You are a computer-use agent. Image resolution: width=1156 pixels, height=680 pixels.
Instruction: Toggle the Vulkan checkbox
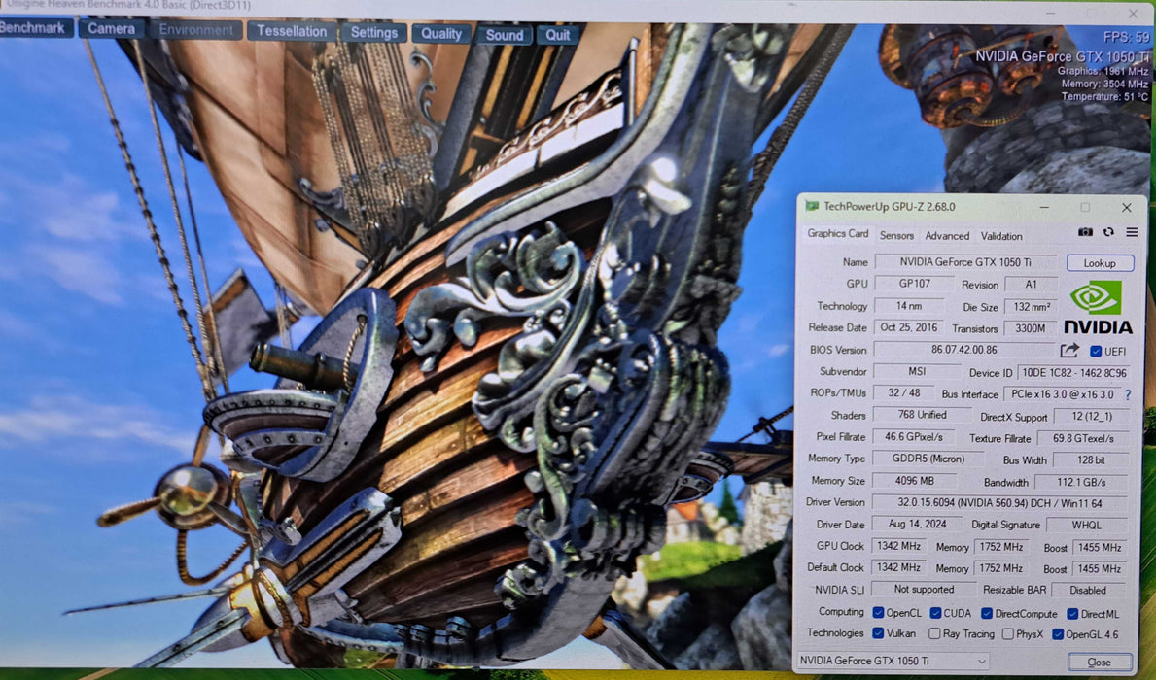pyautogui.click(x=878, y=632)
